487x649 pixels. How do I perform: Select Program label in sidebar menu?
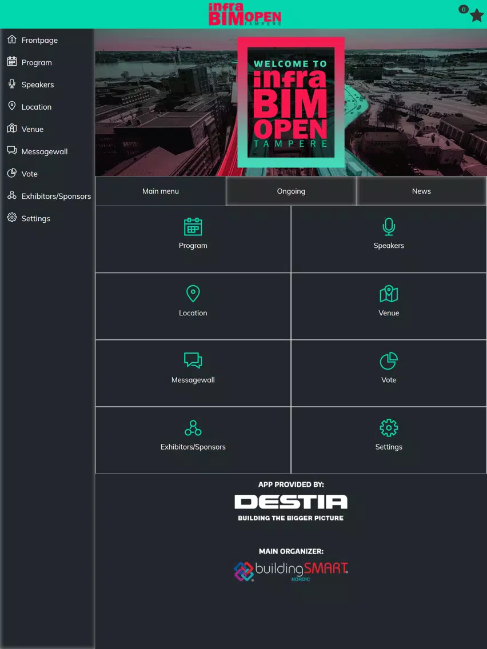tap(37, 62)
